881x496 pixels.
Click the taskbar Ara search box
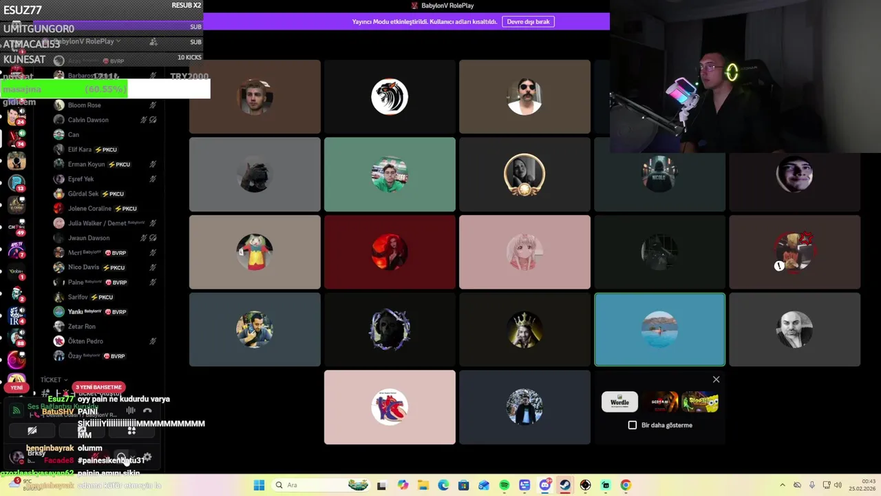[x=321, y=485]
